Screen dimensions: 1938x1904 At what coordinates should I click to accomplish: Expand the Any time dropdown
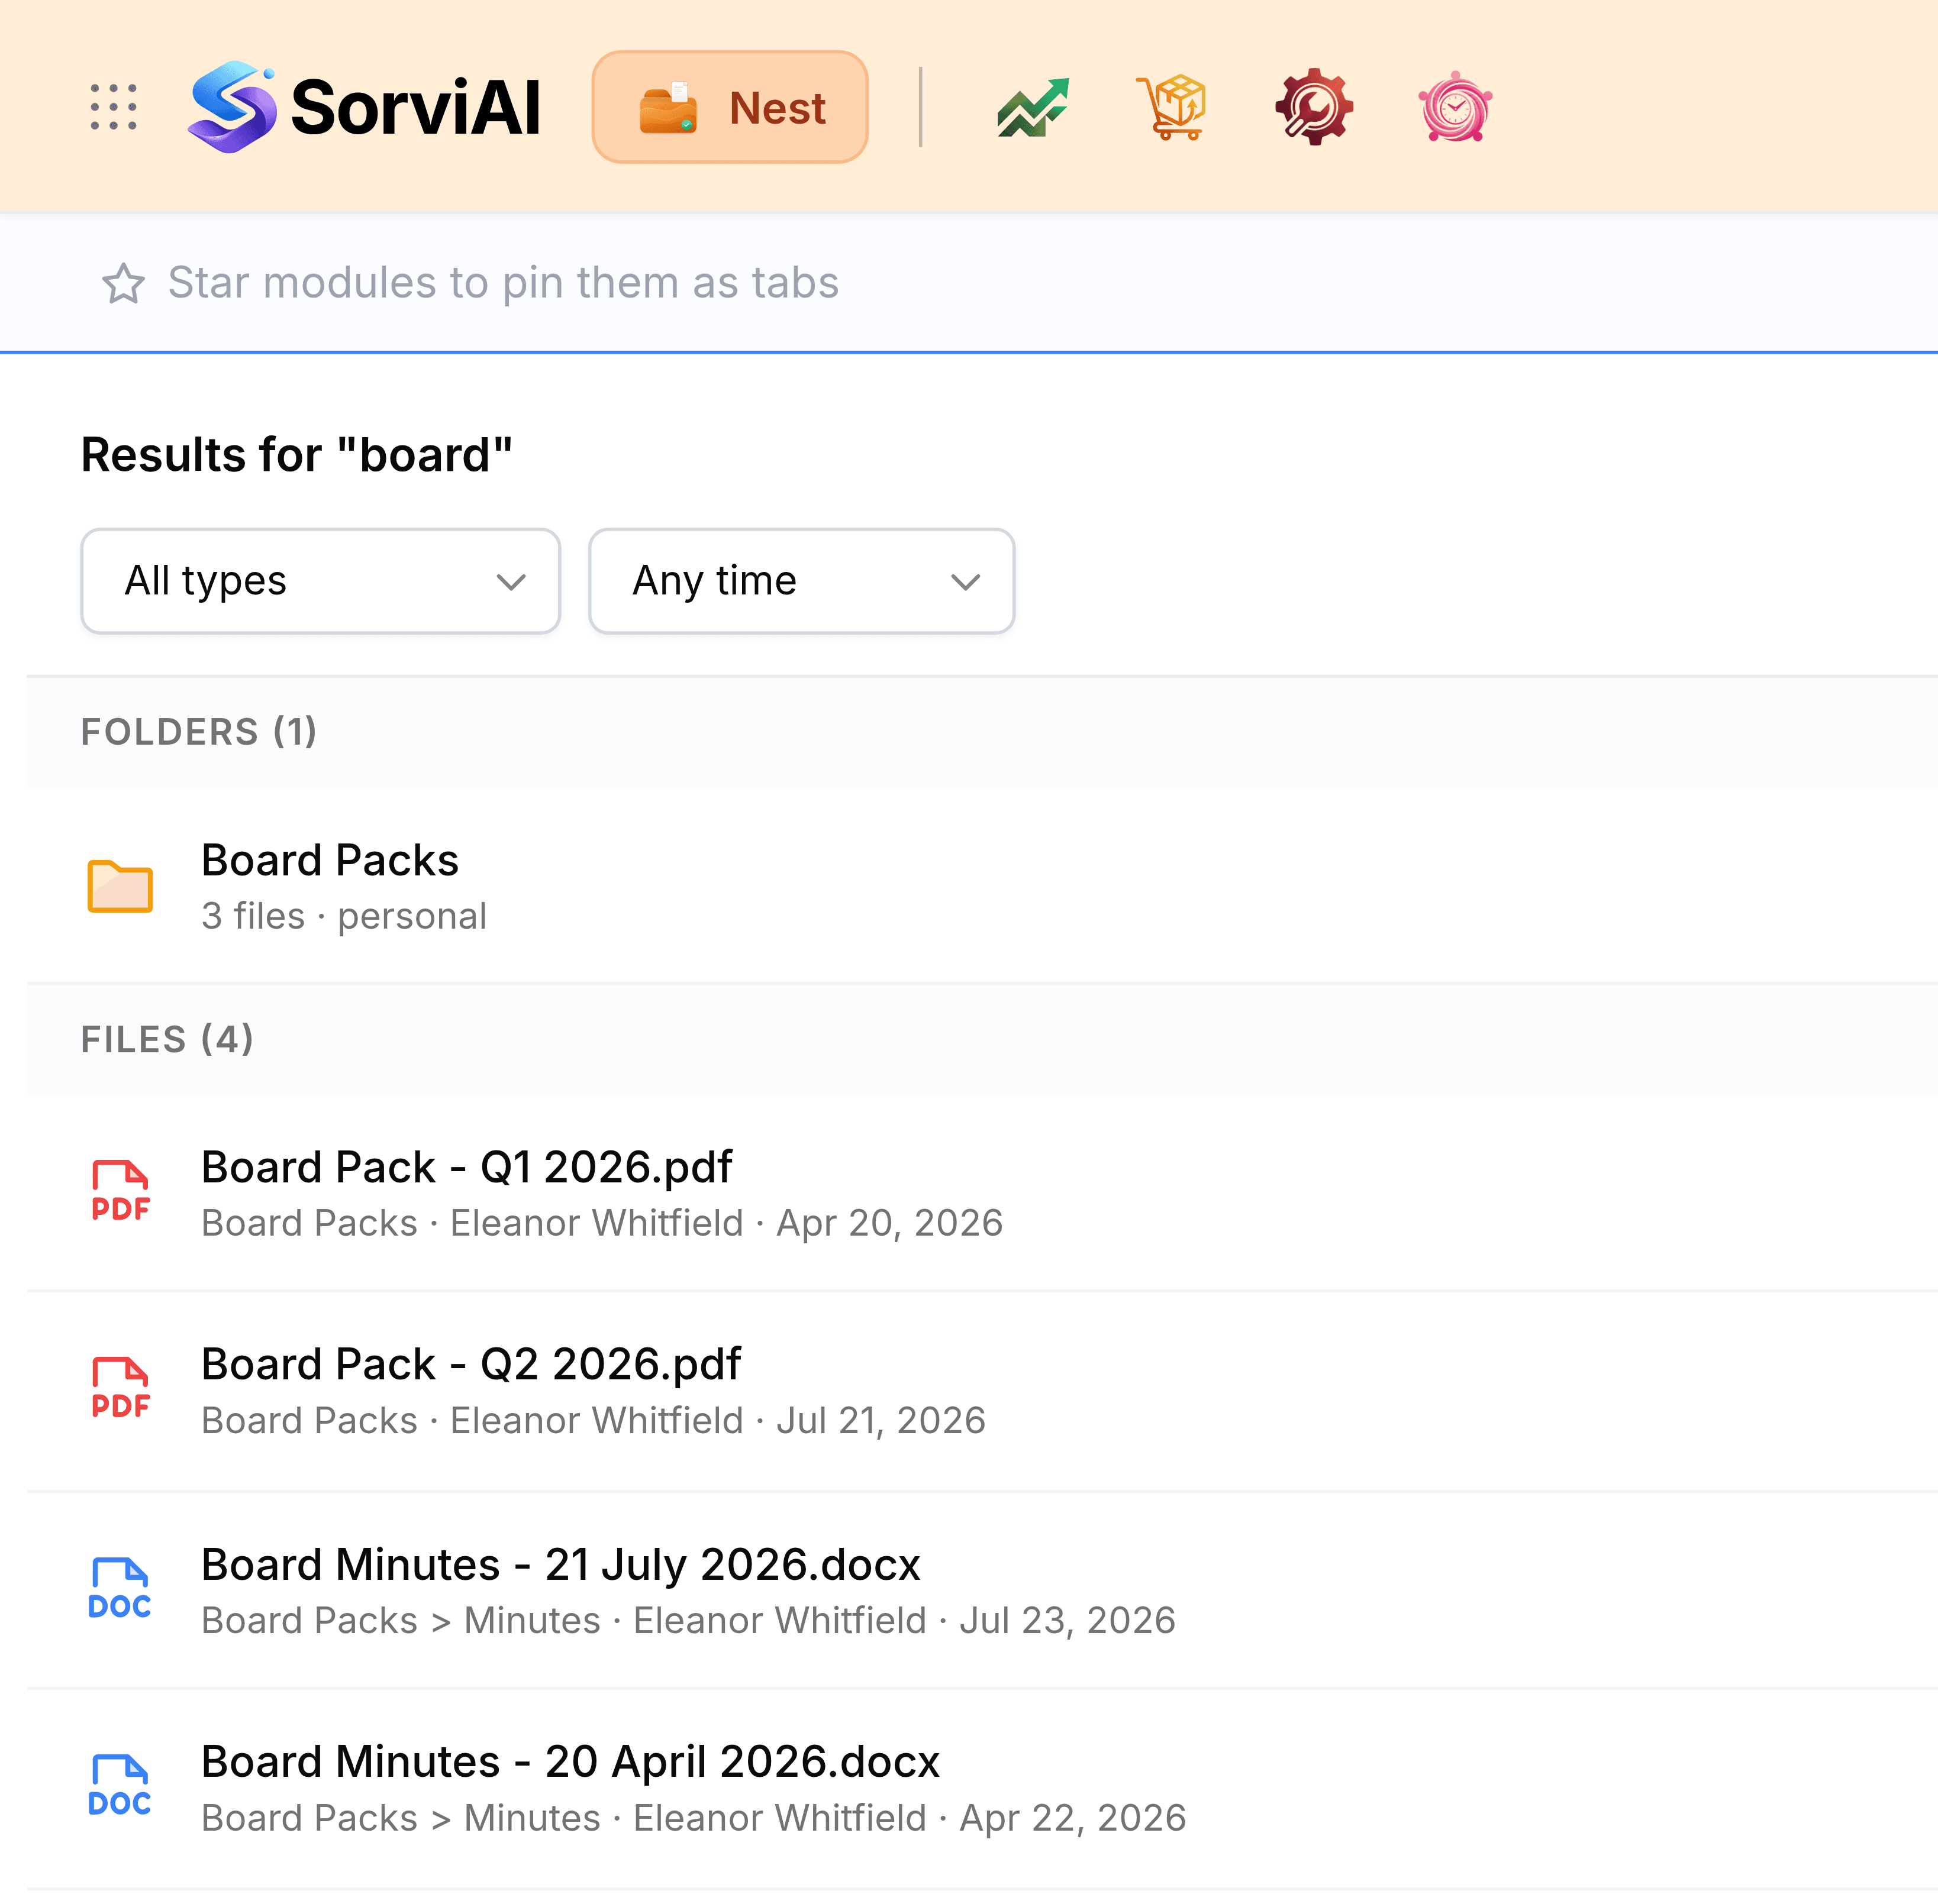point(801,581)
